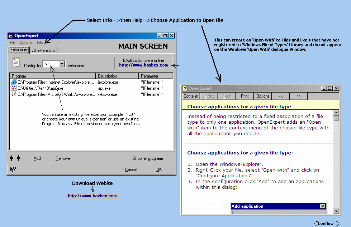Image resolution: width=351 pixels, height=227 pixels.
Task: Expand the .txt extension dropdown
Action: (x=62, y=64)
